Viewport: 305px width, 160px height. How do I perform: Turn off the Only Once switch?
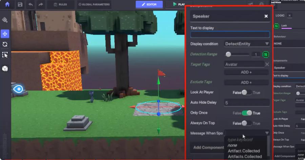(246, 113)
